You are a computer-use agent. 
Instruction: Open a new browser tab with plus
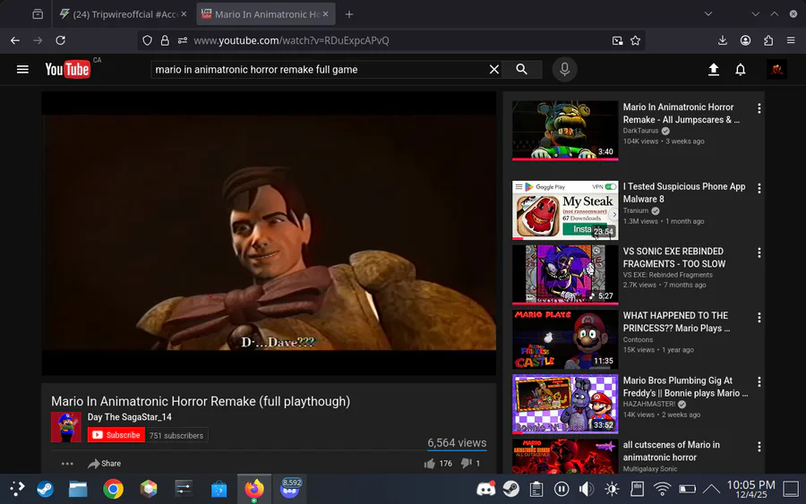click(x=349, y=14)
